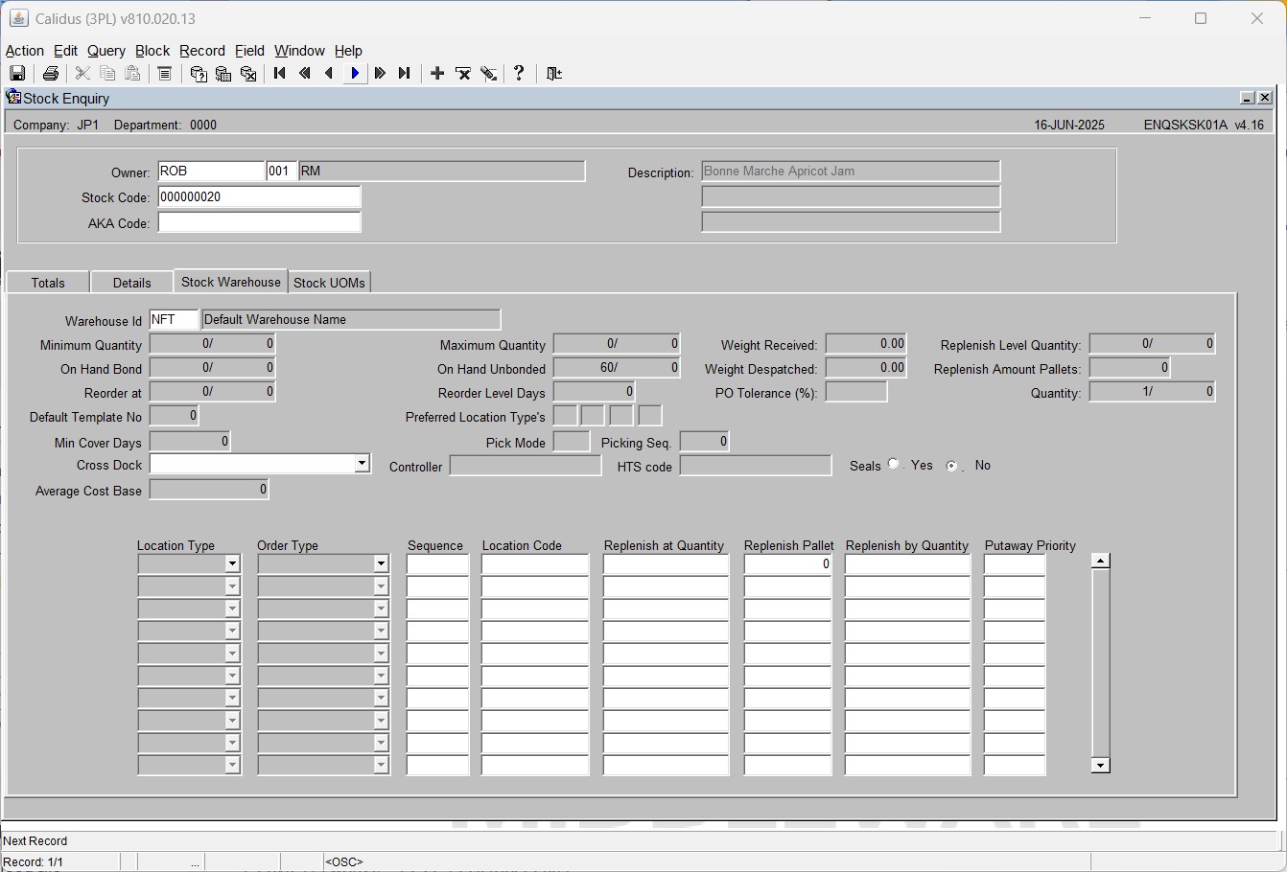Click the Save floppy disk icon
Image resolution: width=1287 pixels, height=872 pixels.
coord(17,74)
